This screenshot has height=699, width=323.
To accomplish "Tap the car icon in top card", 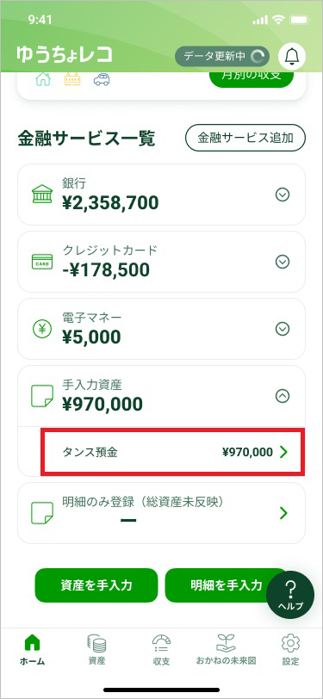I will [x=102, y=80].
